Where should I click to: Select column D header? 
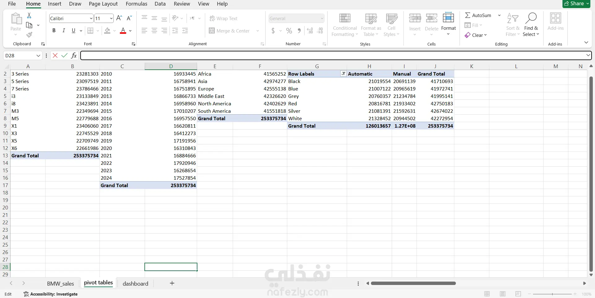[171, 66]
